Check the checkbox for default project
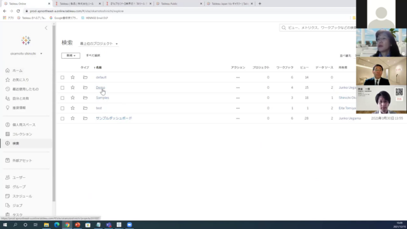This screenshot has width=407, height=229. pyautogui.click(x=62, y=77)
